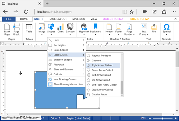179x121 pixels.
Task: Open Basic Shapes submenu
Action: pos(67,50)
